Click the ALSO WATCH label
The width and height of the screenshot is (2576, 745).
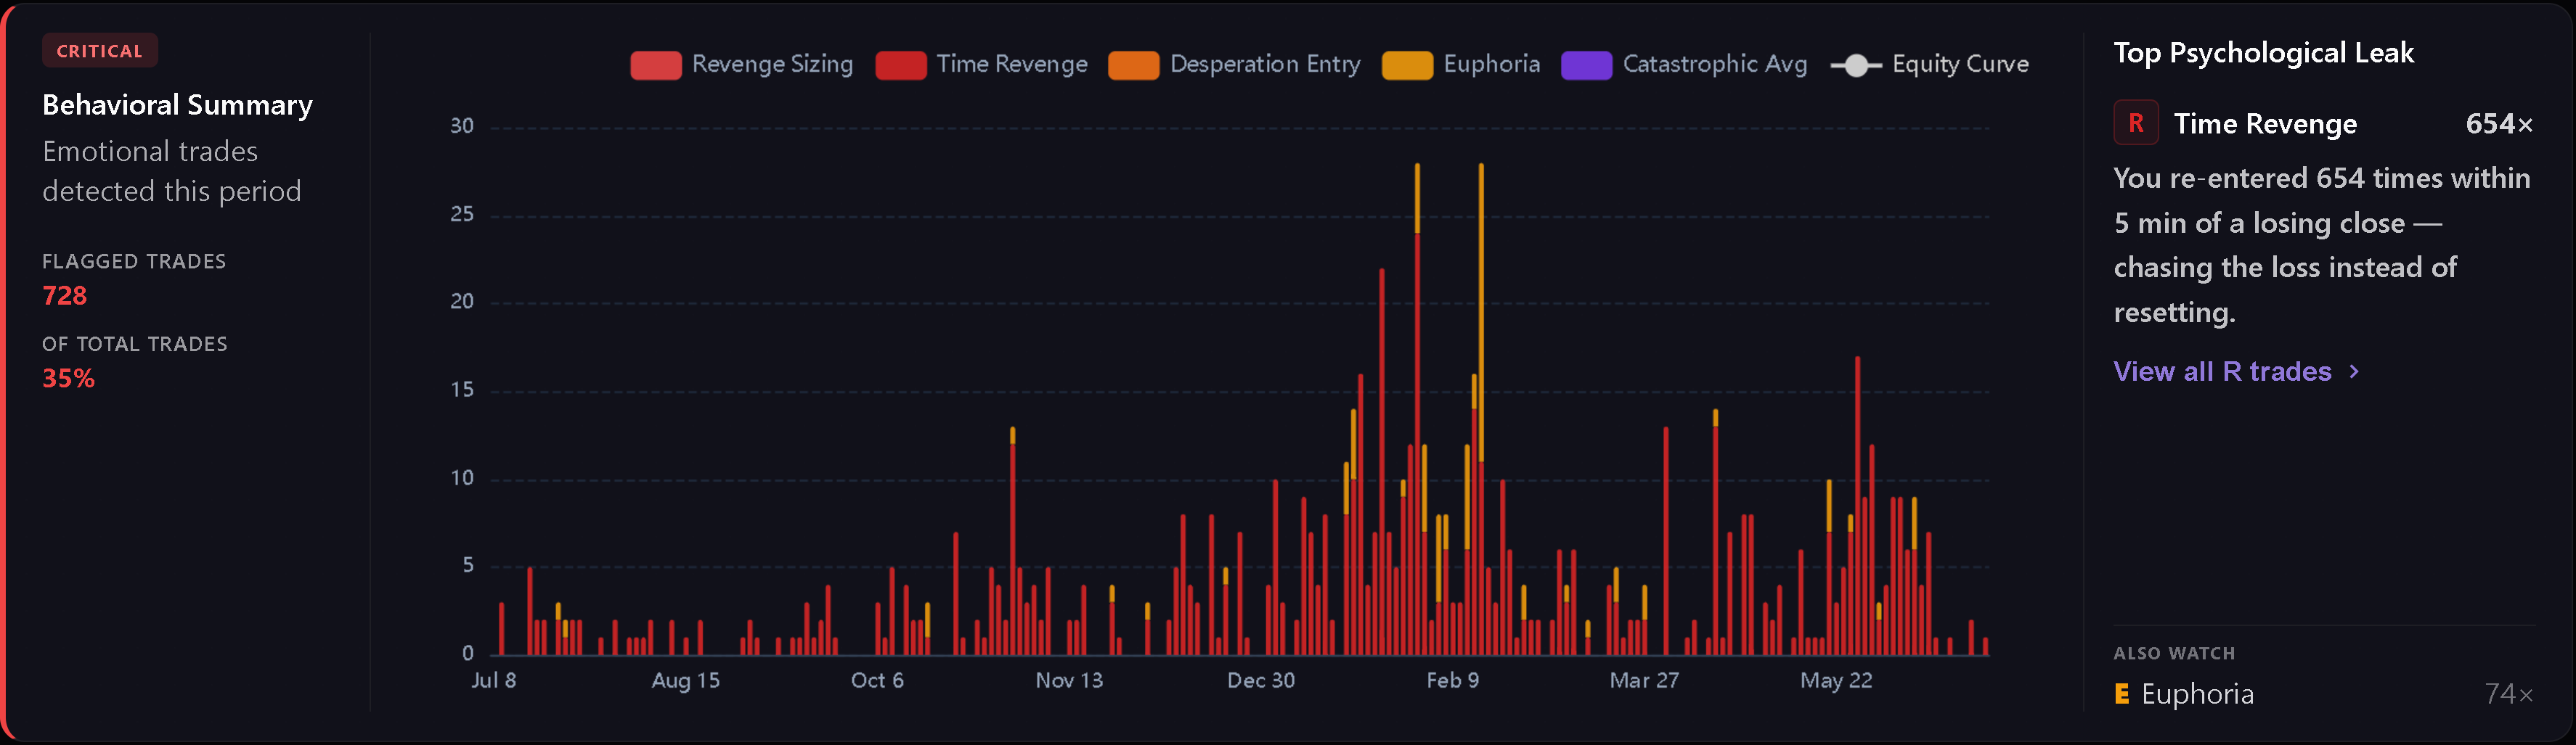(x=2174, y=653)
